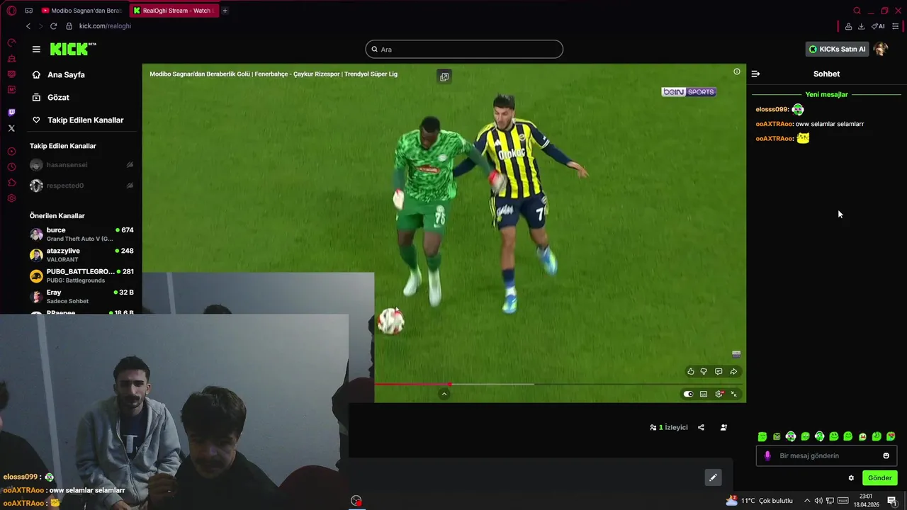The height and width of the screenshot is (510, 907).
Task: Click the Opera account icon
Action: [x=848, y=26]
